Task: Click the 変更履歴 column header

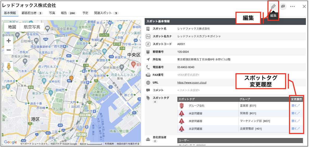Action: [296, 99]
